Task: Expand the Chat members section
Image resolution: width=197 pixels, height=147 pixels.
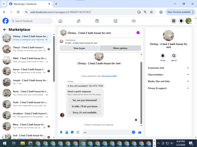Action: tap(168, 74)
